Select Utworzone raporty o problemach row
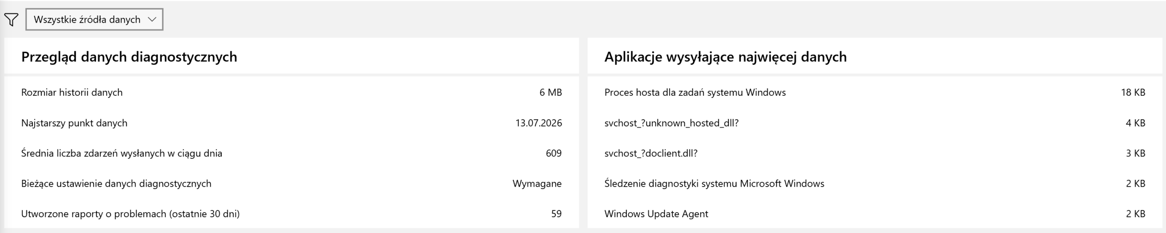This screenshot has height=233, width=1166. click(291, 213)
